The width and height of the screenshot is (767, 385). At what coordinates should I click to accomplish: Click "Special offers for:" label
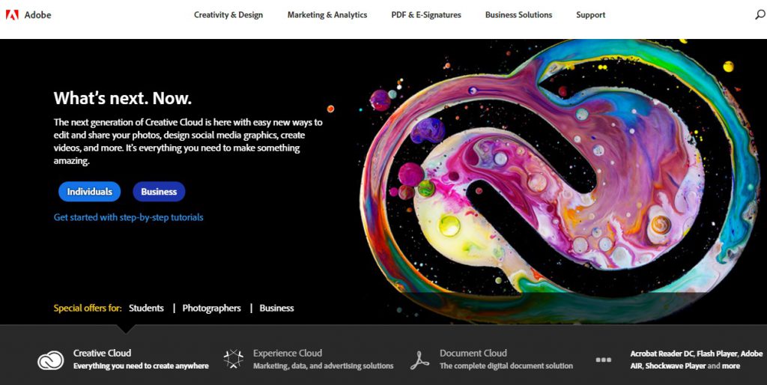(x=88, y=308)
